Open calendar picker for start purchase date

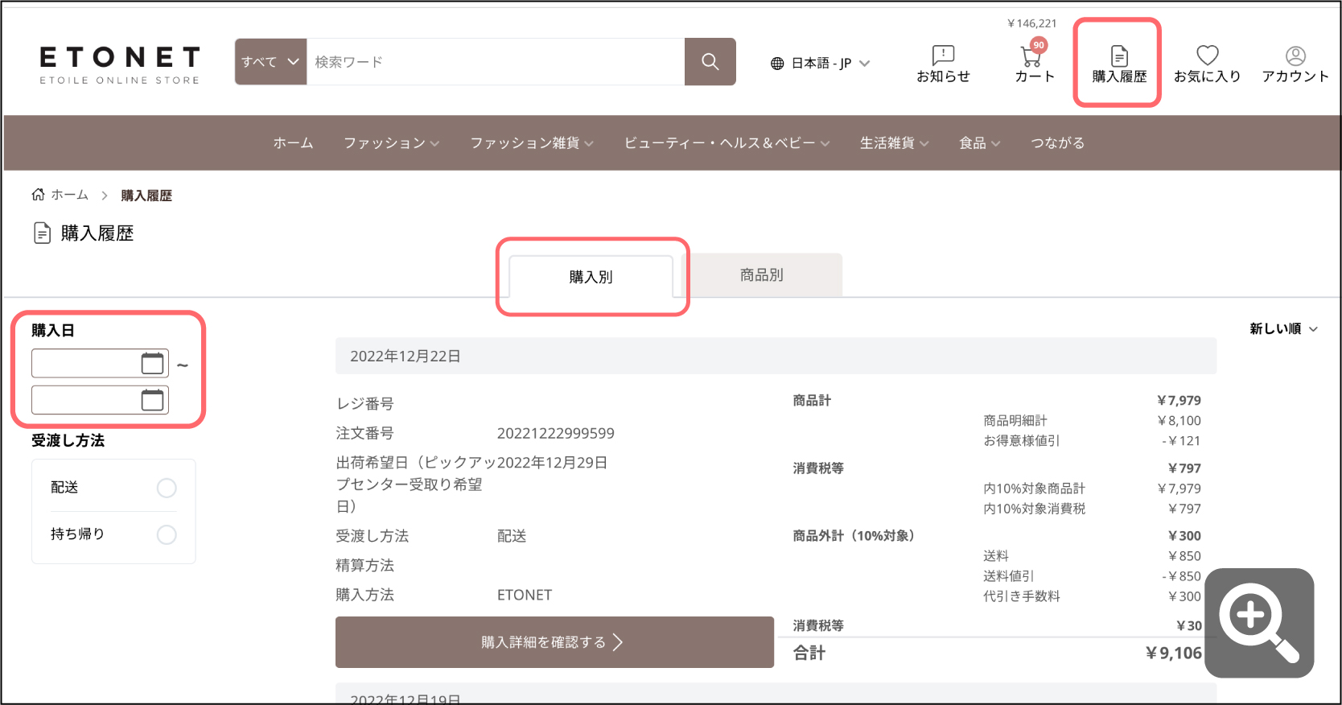(x=152, y=363)
